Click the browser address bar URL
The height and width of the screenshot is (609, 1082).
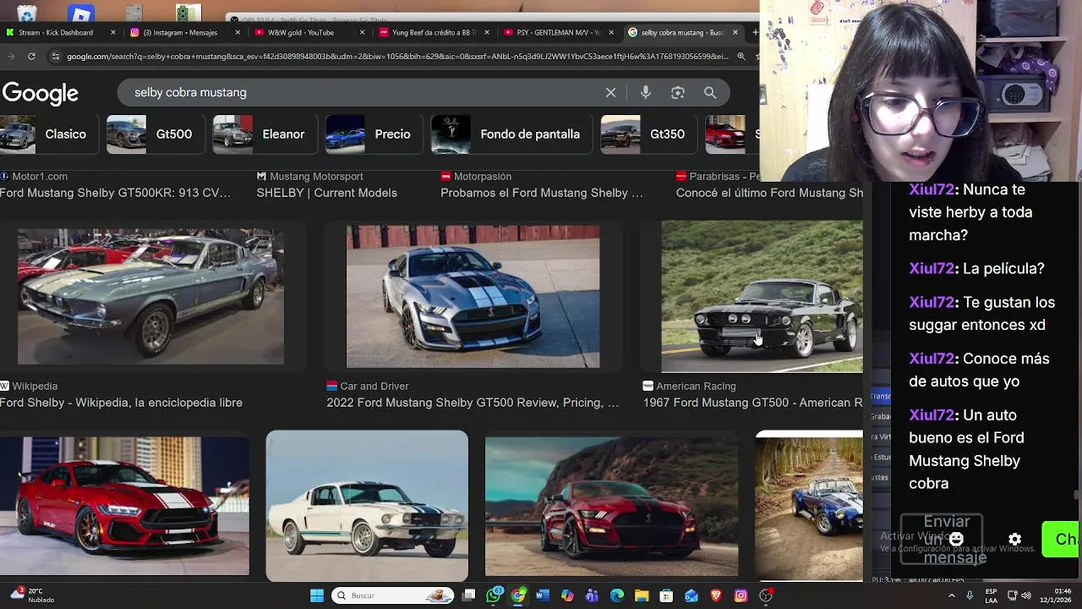[397, 57]
